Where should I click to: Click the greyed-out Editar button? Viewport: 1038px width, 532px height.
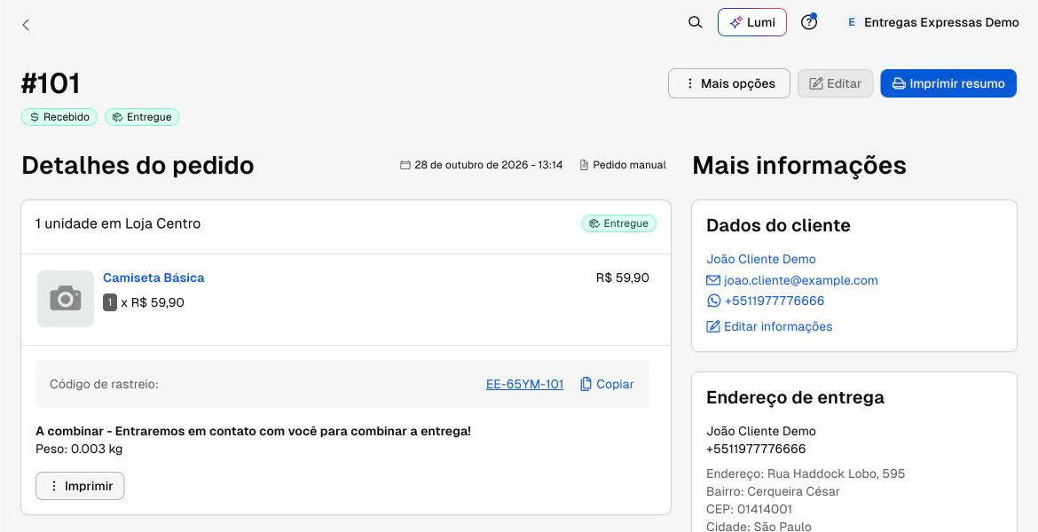pos(836,83)
